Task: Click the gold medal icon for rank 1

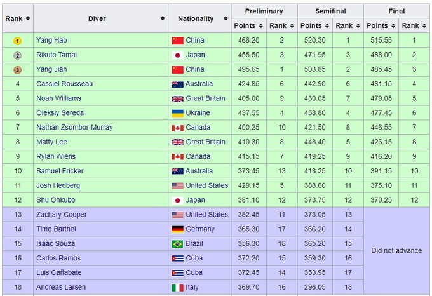Action: 17,41
